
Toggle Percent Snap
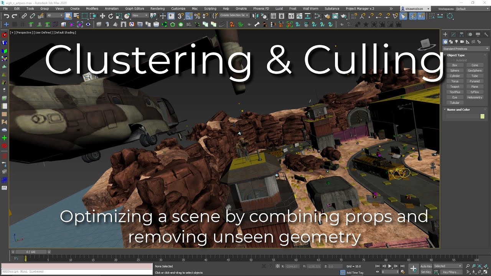tap(197, 16)
